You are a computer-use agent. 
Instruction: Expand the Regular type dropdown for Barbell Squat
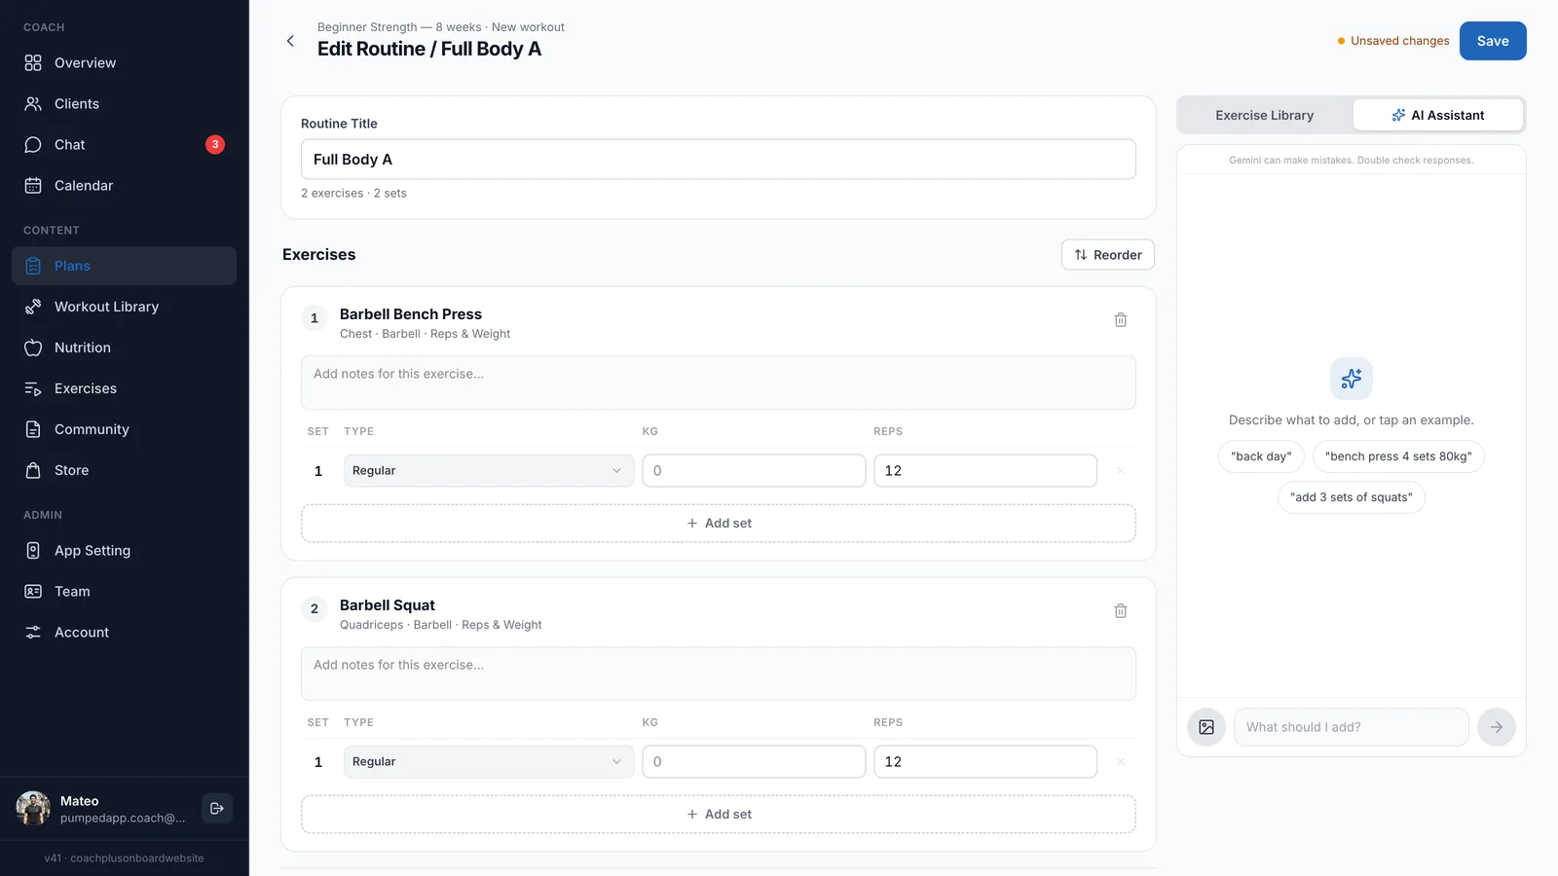pos(489,761)
